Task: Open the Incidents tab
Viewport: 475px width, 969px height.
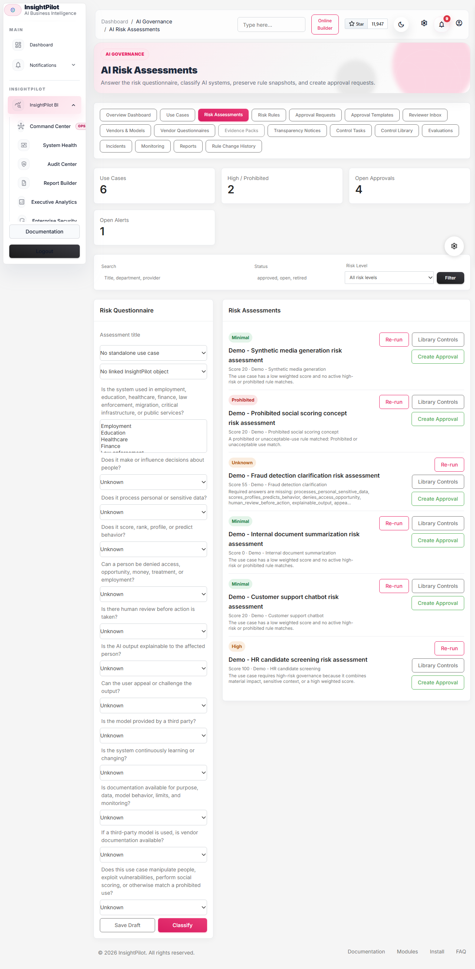Action: tap(115, 146)
